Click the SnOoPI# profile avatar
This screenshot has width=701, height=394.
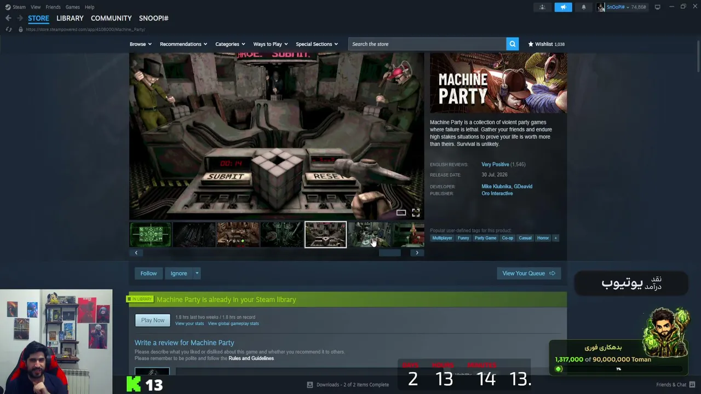(601, 7)
